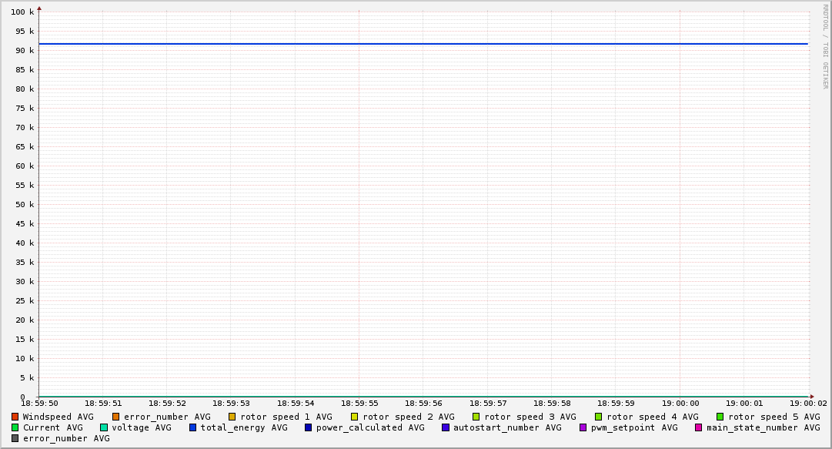This screenshot has height=449, width=832.
Task: Select the rotor speed 1 AVG color box
Action: (x=232, y=417)
